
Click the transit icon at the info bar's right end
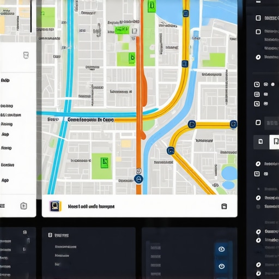(224, 207)
